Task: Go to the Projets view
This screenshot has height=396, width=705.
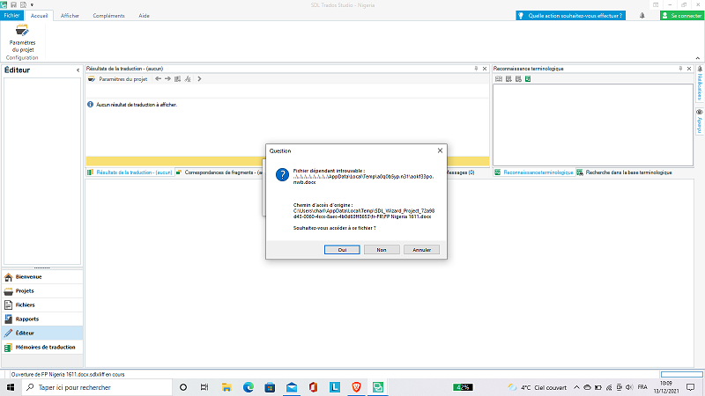Action: coord(42,291)
